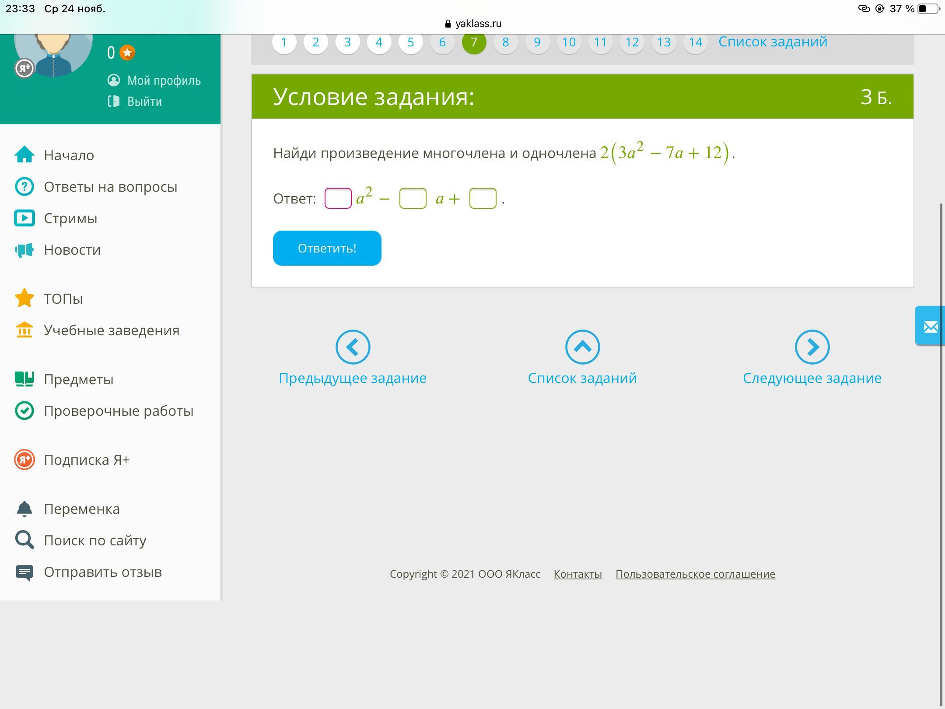Open Ответы на вопросы question icon
The width and height of the screenshot is (945, 709).
pyautogui.click(x=24, y=187)
